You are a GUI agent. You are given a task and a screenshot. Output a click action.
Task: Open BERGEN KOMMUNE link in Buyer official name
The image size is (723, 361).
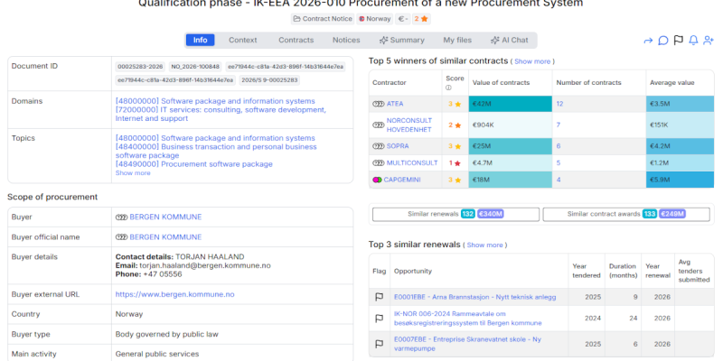point(165,237)
